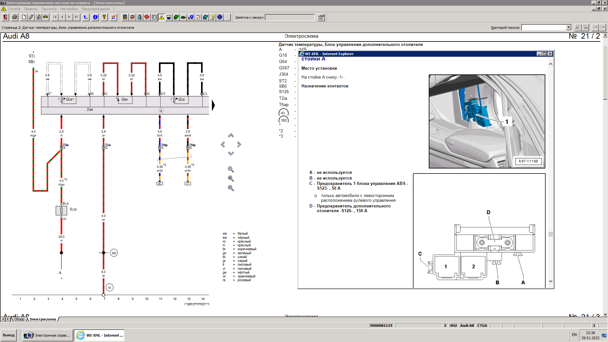Click the printer icon in toolbar
Image resolution: width=608 pixels, height=342 pixels.
[x=14, y=17]
